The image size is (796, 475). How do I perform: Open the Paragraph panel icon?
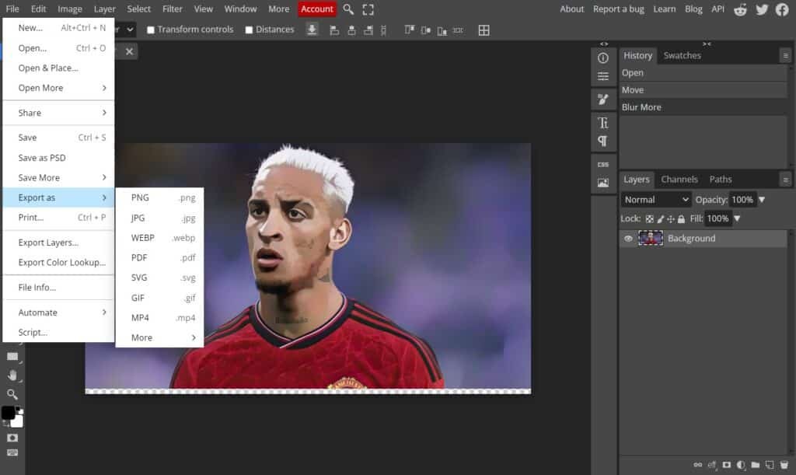(602, 141)
